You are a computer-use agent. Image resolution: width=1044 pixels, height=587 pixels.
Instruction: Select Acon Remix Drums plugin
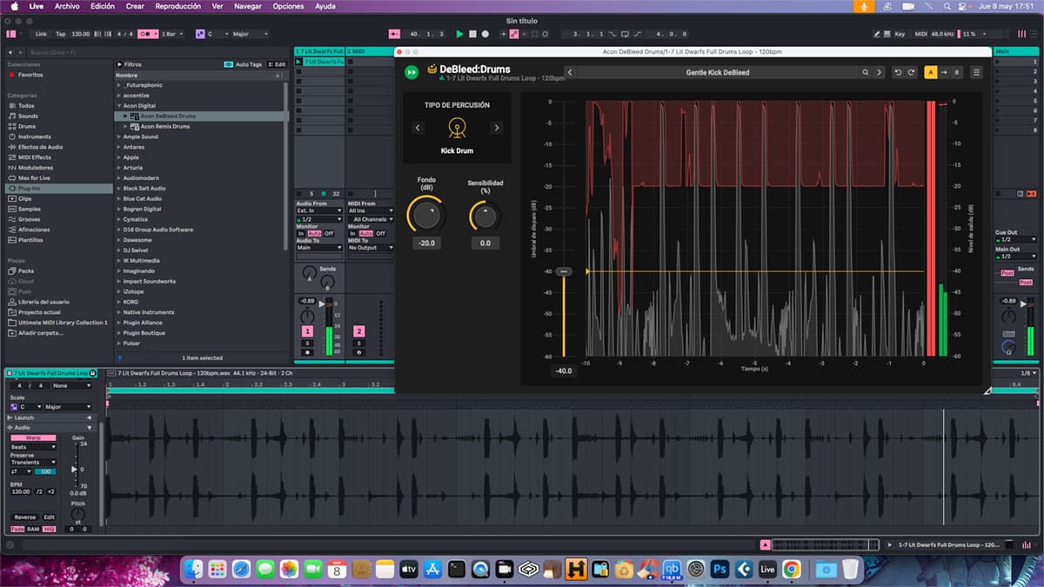(165, 126)
